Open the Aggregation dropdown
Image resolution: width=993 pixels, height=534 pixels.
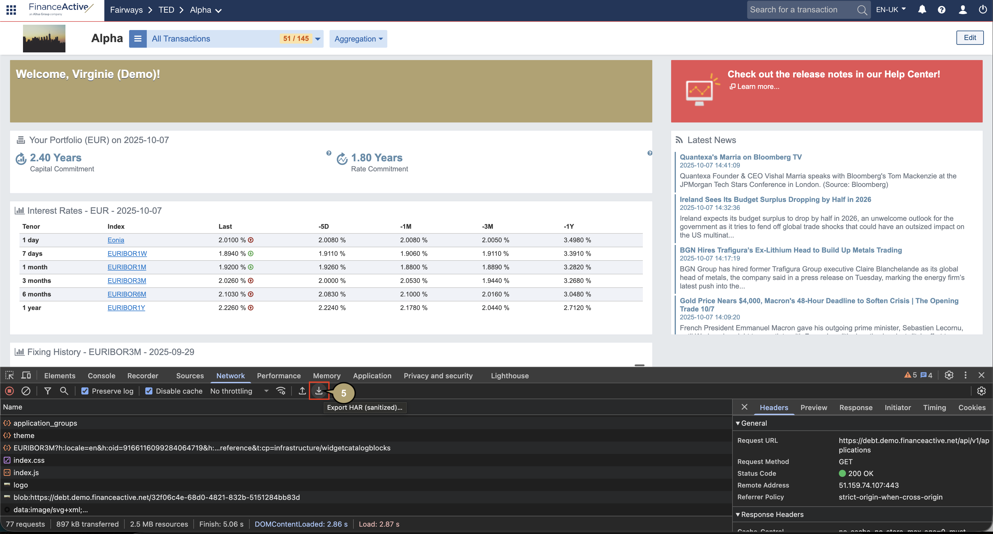tap(358, 39)
